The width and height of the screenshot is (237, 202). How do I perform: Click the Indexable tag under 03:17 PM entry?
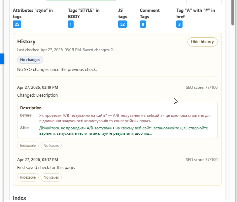tap(28, 177)
